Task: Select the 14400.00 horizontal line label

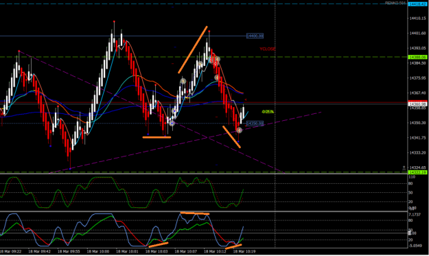Action: (x=255, y=36)
